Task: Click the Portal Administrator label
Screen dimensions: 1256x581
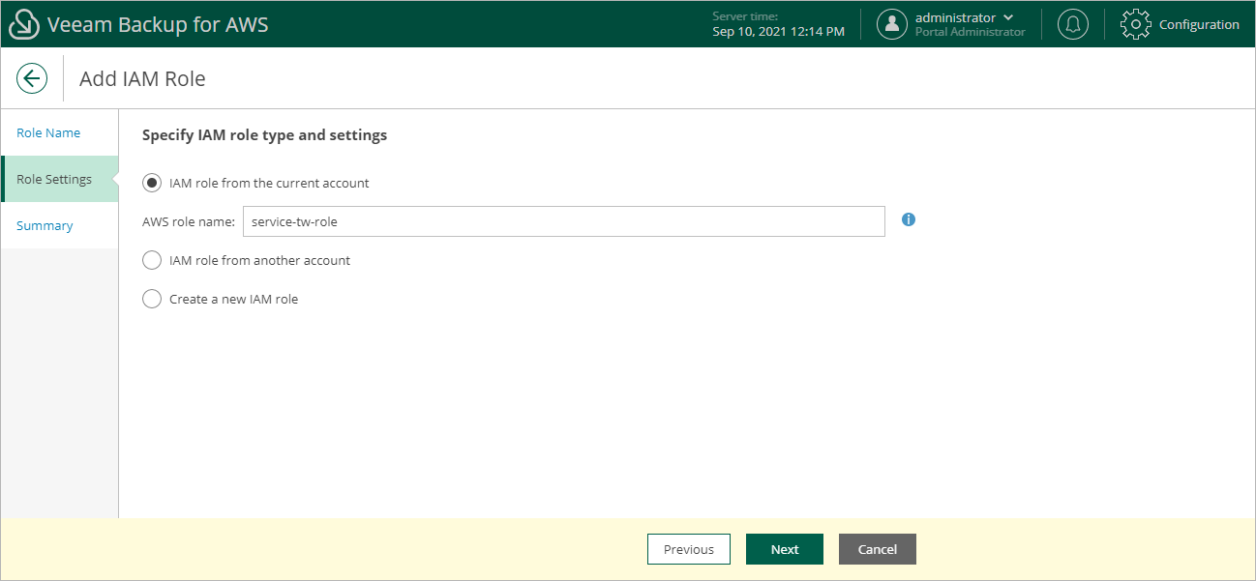Action: pyautogui.click(x=970, y=32)
